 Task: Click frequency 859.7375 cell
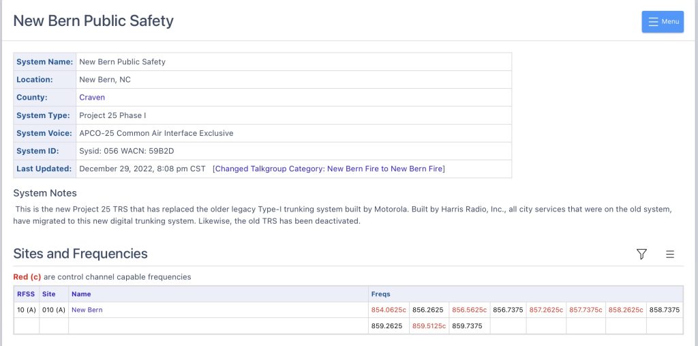point(467,326)
